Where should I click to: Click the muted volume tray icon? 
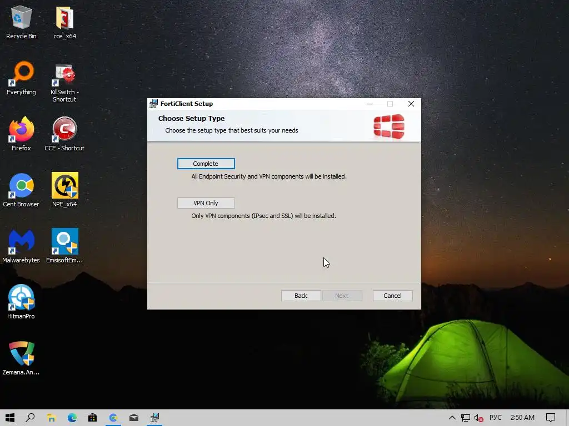[479, 418]
